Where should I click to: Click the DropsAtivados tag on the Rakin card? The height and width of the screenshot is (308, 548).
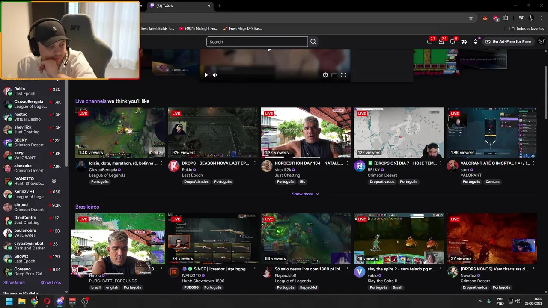click(196, 182)
